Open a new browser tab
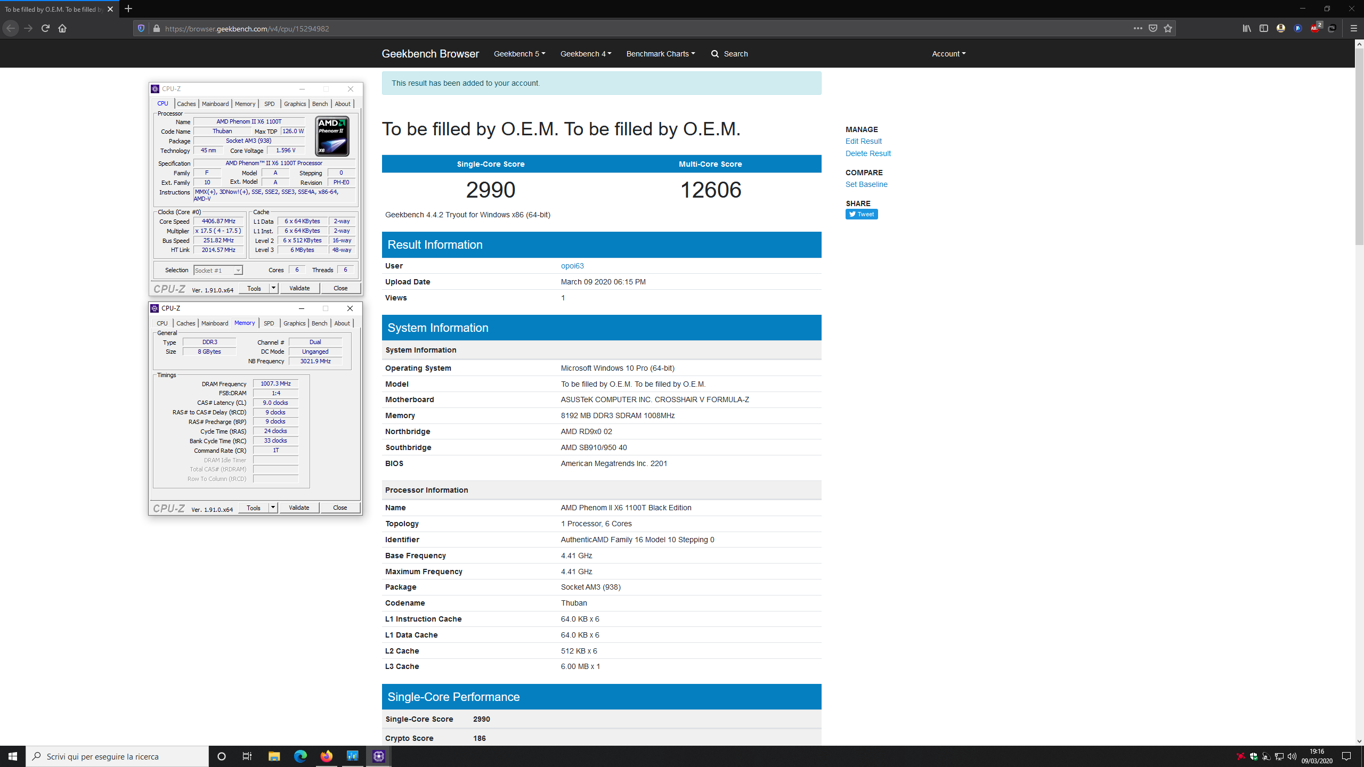This screenshot has width=1364, height=767. click(128, 9)
